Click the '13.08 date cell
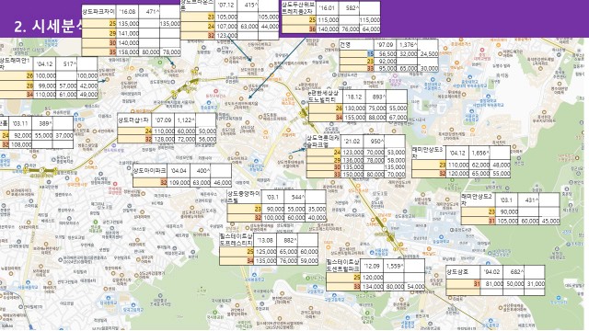This screenshot has width=589, height=331. 266,240
